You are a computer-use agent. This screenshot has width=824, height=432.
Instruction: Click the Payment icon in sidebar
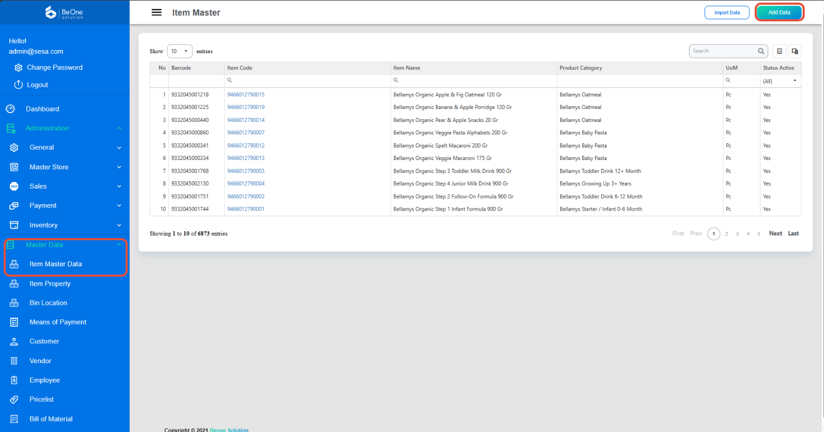[x=14, y=206]
